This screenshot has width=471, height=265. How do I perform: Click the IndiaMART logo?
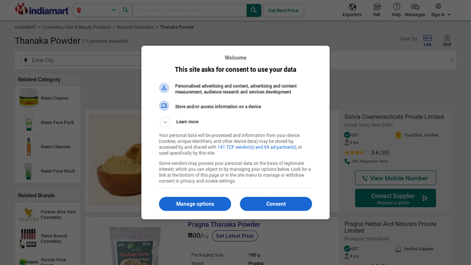click(42, 9)
